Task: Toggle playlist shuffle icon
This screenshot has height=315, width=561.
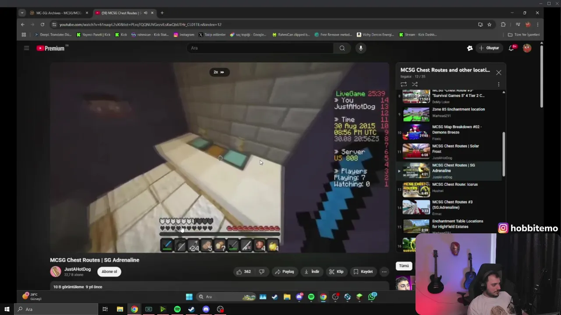Action: [x=415, y=84]
